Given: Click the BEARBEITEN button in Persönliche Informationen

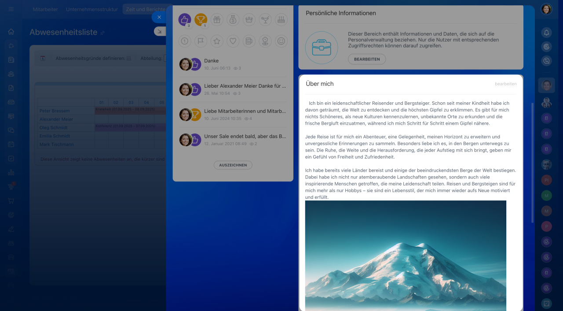Looking at the screenshot, I should (367, 59).
